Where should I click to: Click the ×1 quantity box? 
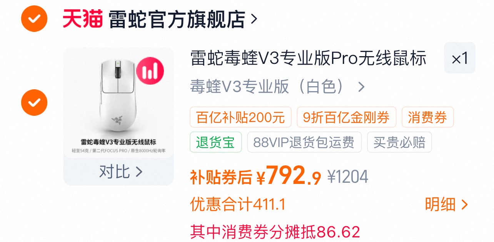(x=460, y=58)
